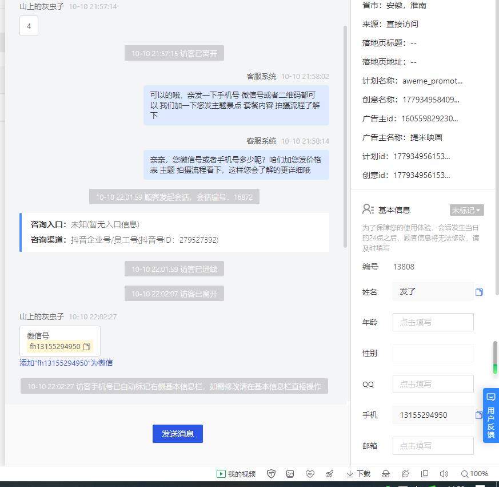Fill in the 年龄 input field
The width and height of the screenshot is (499, 487).
click(433, 322)
